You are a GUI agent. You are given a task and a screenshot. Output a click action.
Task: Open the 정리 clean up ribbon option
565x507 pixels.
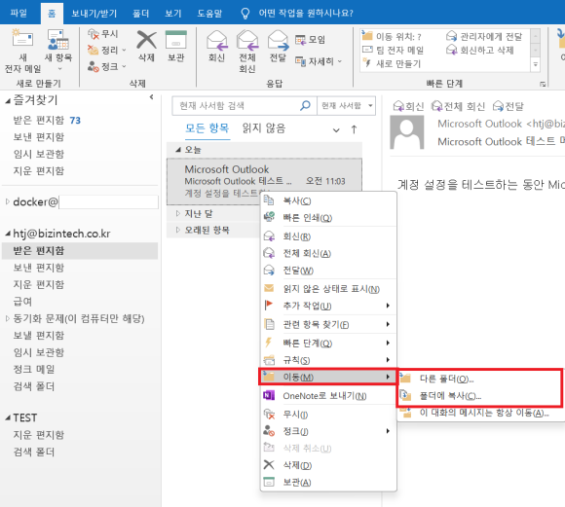(x=106, y=51)
